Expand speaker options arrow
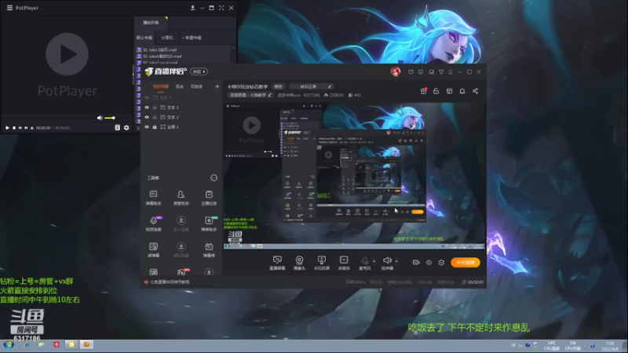Screen dimensions: 628x353 (x=396, y=261)
